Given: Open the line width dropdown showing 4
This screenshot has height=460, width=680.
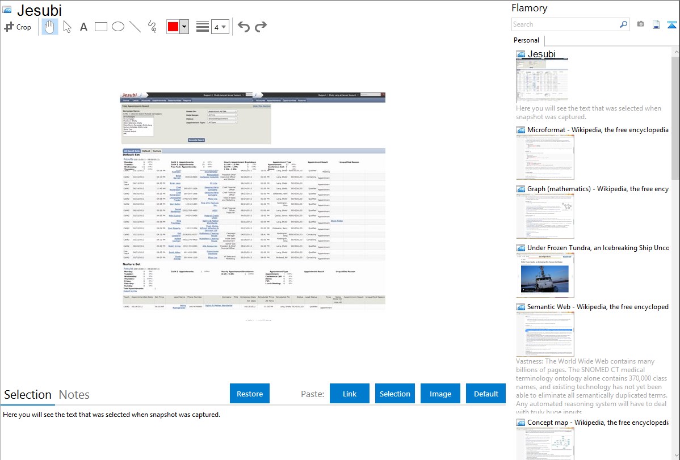Looking at the screenshot, I should click(220, 27).
